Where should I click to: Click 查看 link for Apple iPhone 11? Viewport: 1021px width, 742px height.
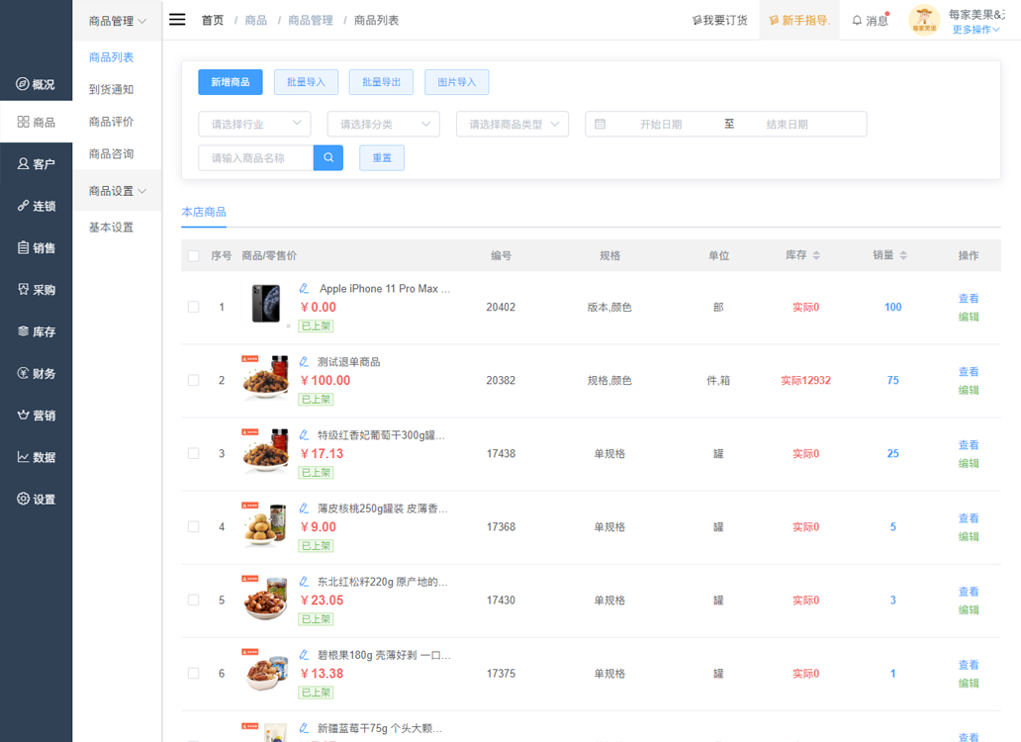pos(969,298)
